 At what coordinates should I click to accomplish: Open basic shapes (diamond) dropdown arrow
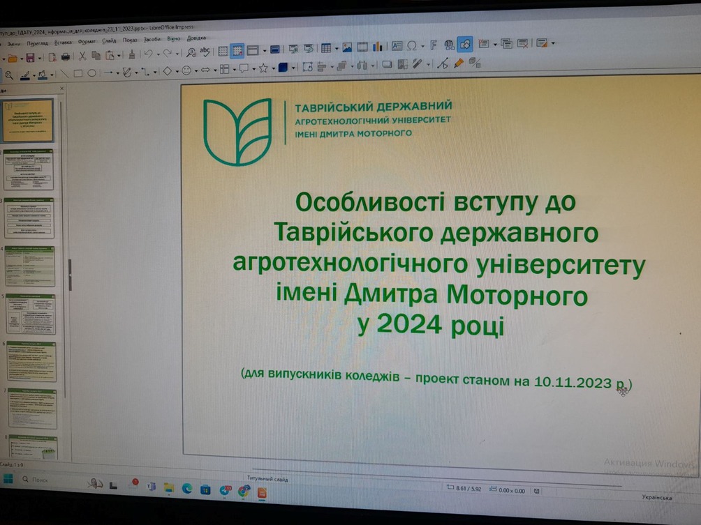coord(177,71)
